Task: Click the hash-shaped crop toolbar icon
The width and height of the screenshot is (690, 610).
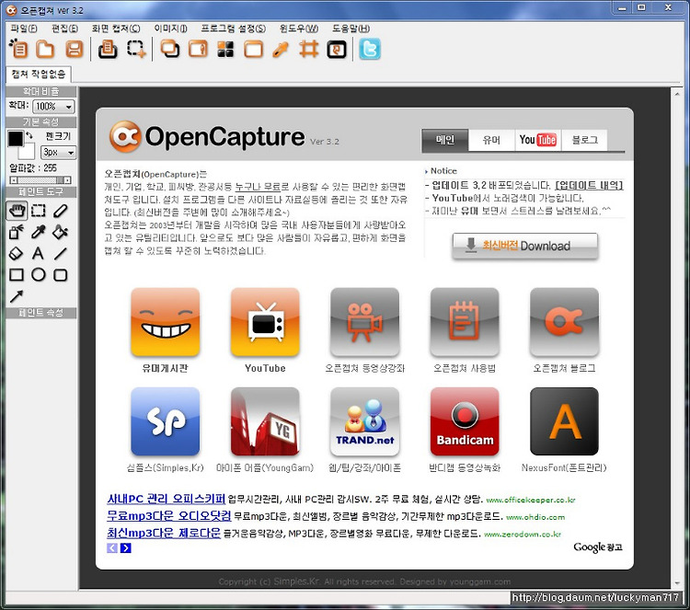Action: 308,49
